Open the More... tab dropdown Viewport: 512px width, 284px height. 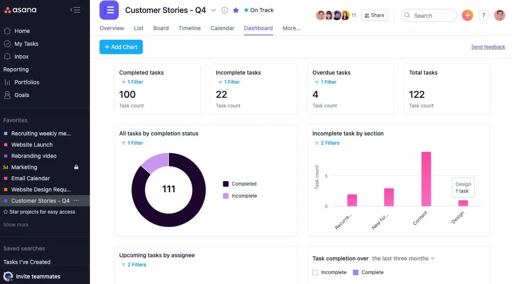point(291,28)
